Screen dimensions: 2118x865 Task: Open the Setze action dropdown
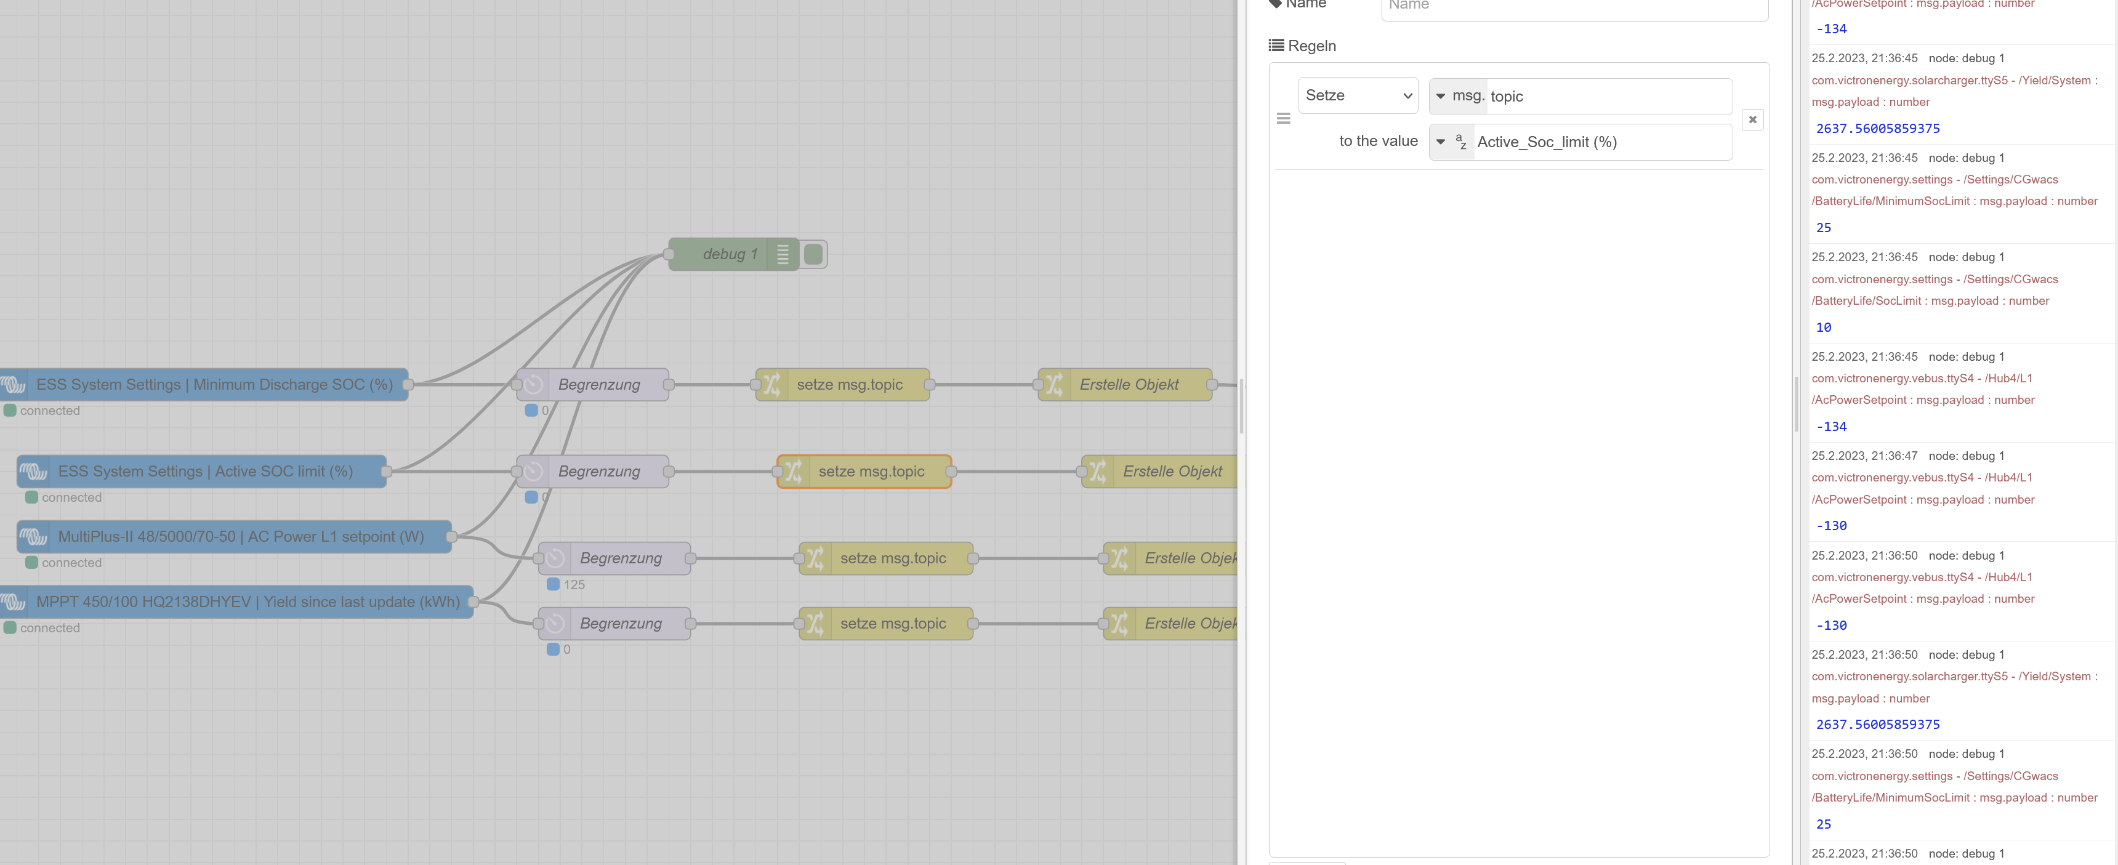click(1358, 95)
